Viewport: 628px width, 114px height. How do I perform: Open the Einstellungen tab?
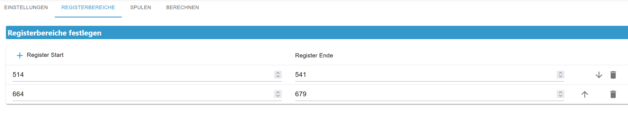[x=26, y=7]
